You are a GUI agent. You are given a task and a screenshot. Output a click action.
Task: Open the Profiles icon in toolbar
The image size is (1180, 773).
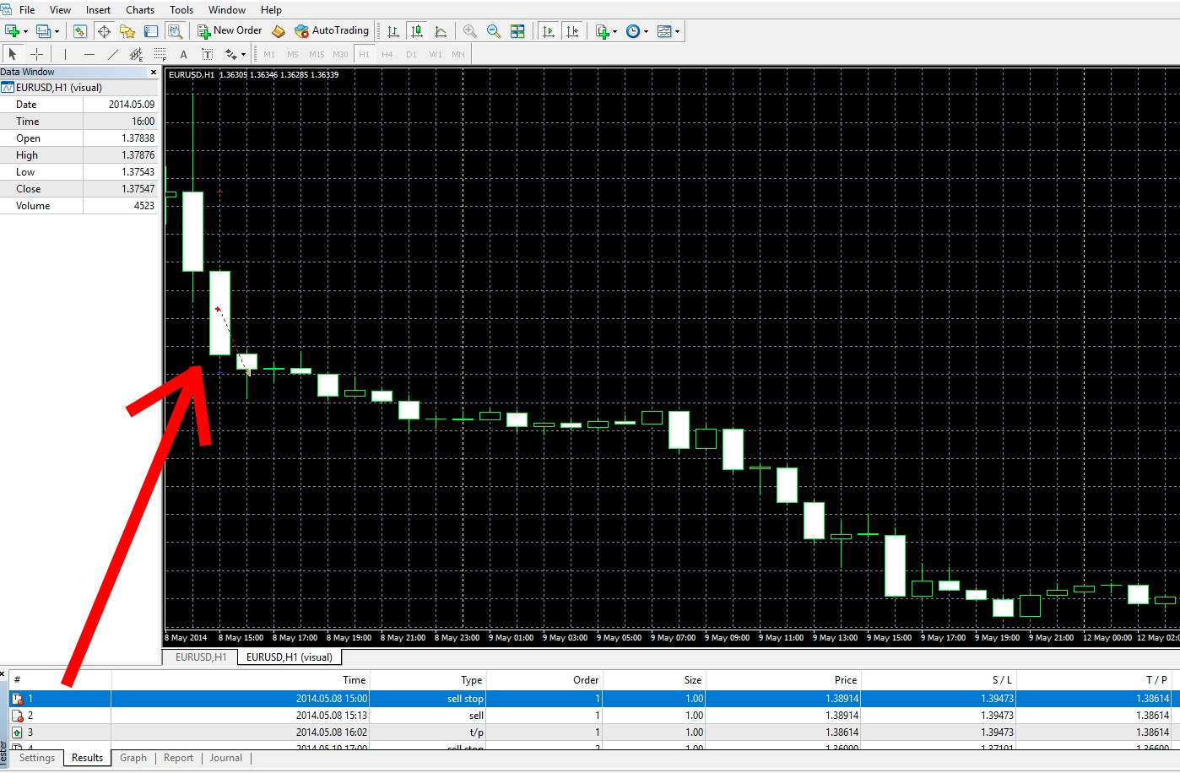click(43, 31)
